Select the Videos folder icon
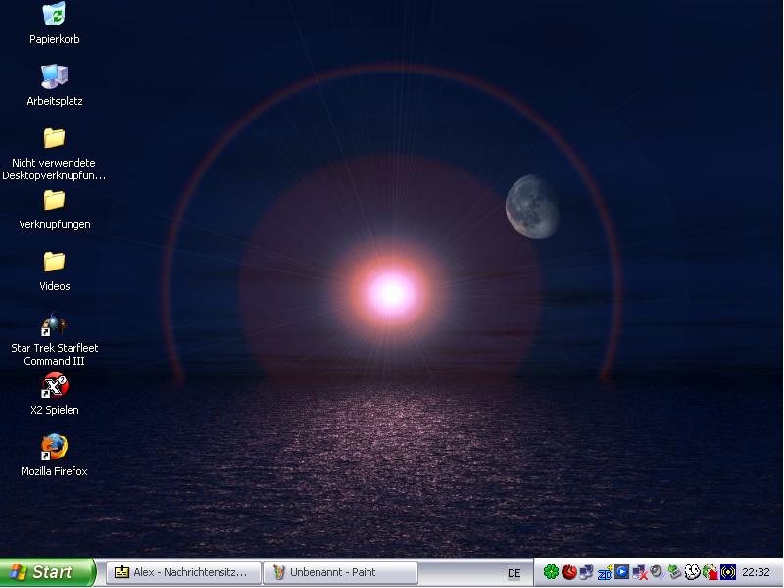The width and height of the screenshot is (784, 588). pos(54,262)
